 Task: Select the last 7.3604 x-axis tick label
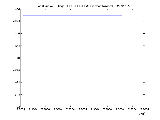[x=145, y=109]
